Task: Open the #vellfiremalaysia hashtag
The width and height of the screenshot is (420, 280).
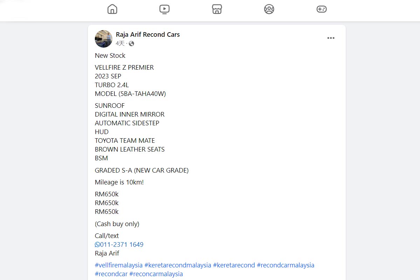Action: pos(119,265)
